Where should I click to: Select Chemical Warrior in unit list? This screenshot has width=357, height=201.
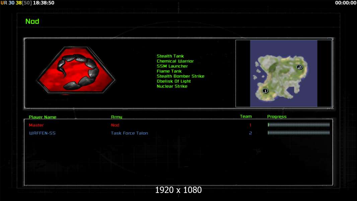(x=175, y=61)
